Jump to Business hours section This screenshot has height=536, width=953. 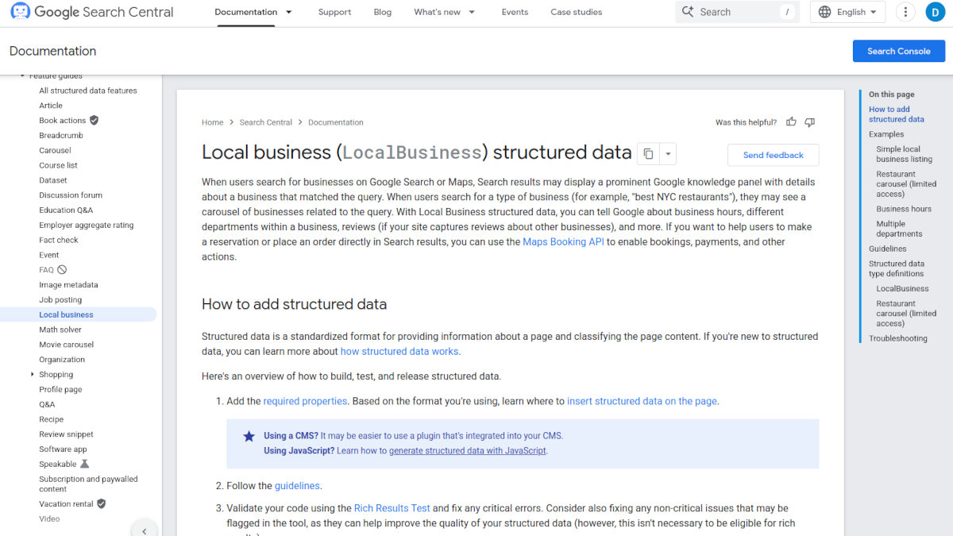[x=904, y=209]
